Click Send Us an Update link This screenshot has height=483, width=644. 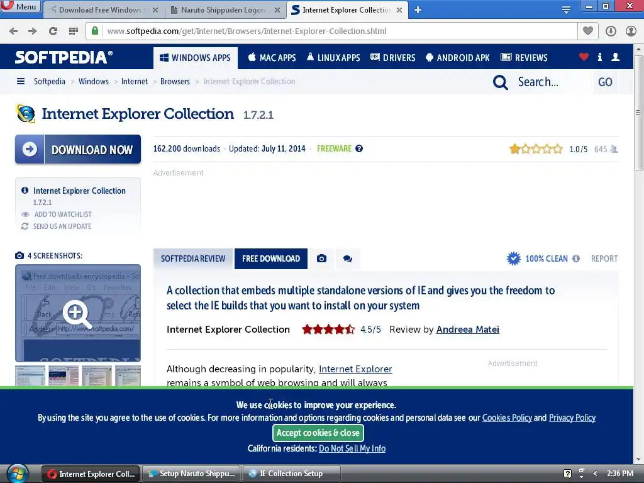[x=62, y=226]
